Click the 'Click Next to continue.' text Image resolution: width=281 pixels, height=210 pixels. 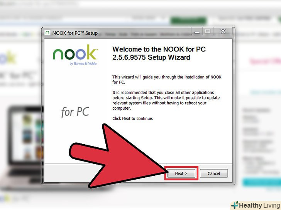pyautogui.click(x=133, y=118)
